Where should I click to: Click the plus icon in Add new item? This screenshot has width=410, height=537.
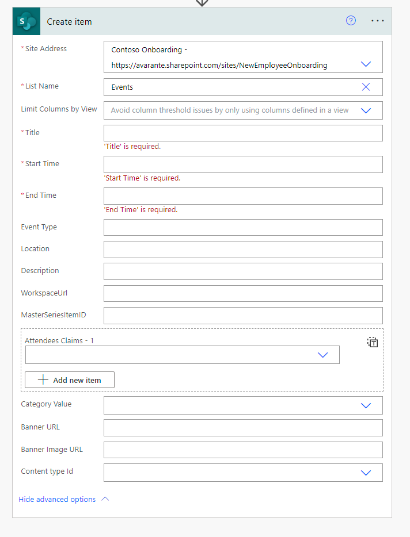(43, 380)
